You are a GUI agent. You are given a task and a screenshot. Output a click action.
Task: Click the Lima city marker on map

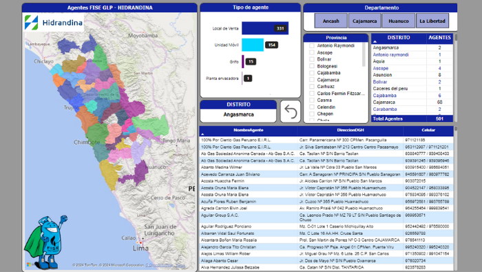click(140, 242)
